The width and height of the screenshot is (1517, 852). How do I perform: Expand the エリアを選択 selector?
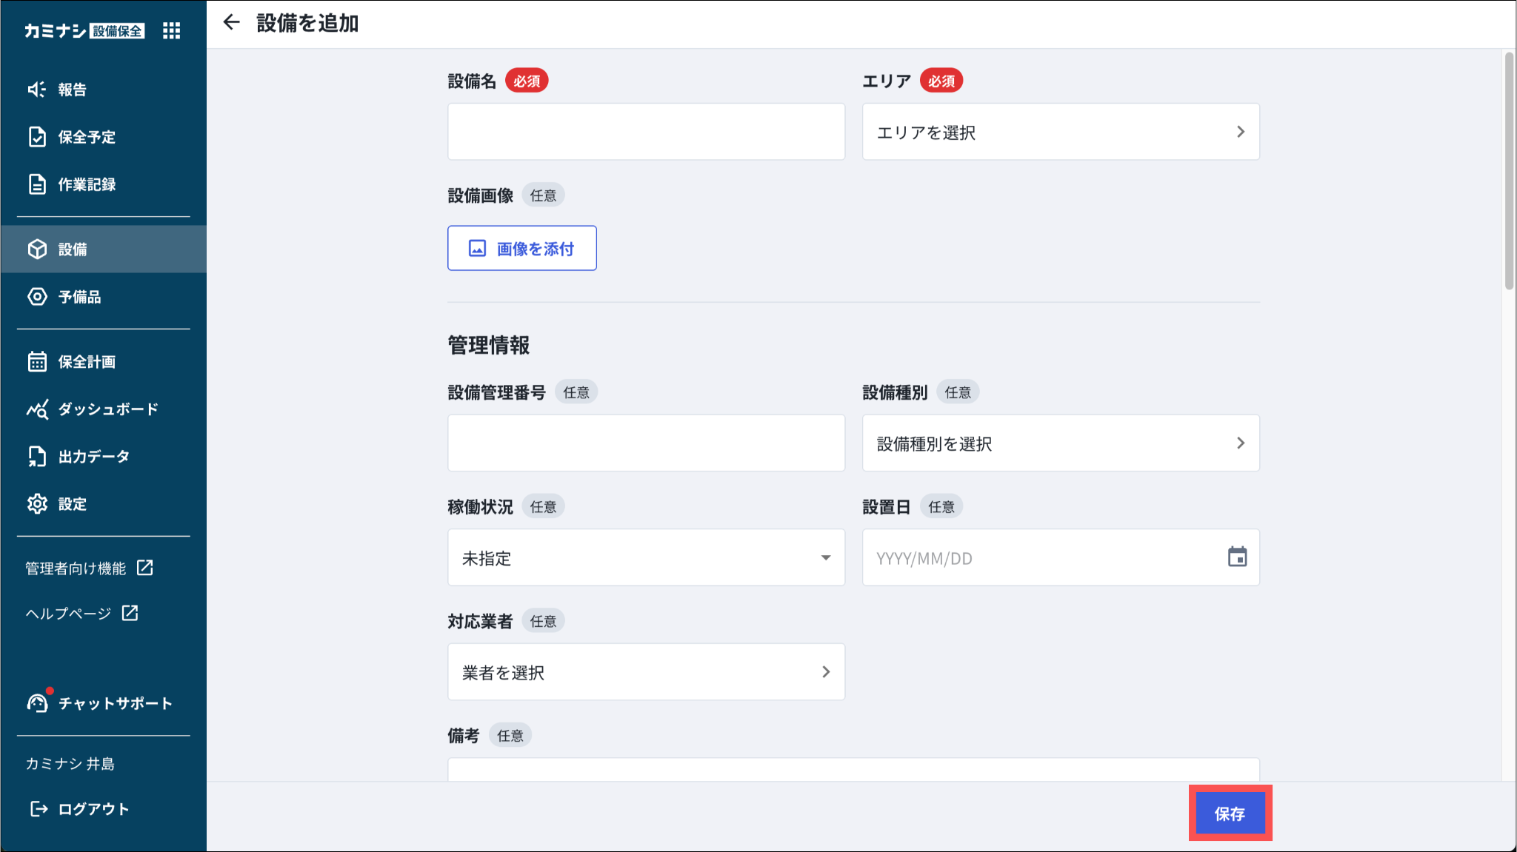1060,132
